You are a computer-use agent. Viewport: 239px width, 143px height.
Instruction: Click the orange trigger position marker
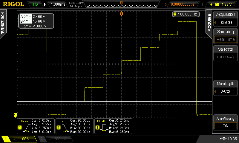(121, 13)
